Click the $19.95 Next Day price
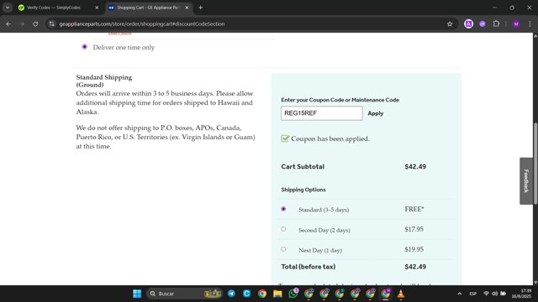Image resolution: width=538 pixels, height=302 pixels. (x=414, y=250)
